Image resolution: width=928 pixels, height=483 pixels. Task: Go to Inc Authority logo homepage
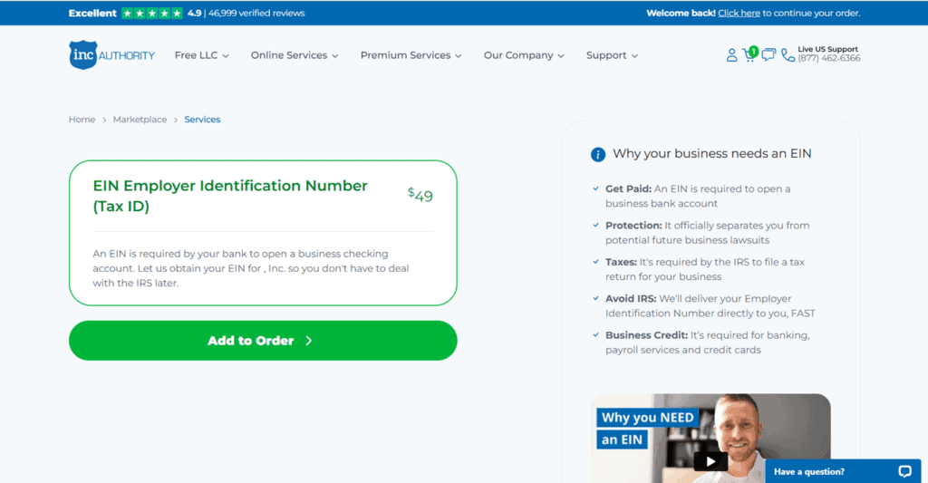111,55
